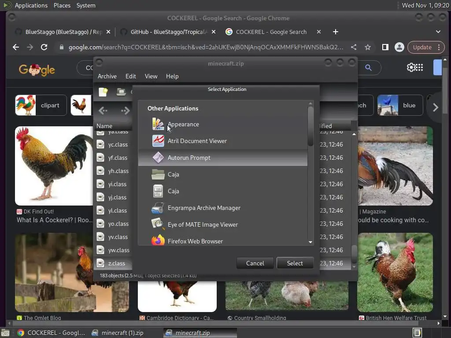Image resolution: width=451 pixels, height=338 pixels.
Task: Click Chrome's back arrow
Action: pos(16,47)
